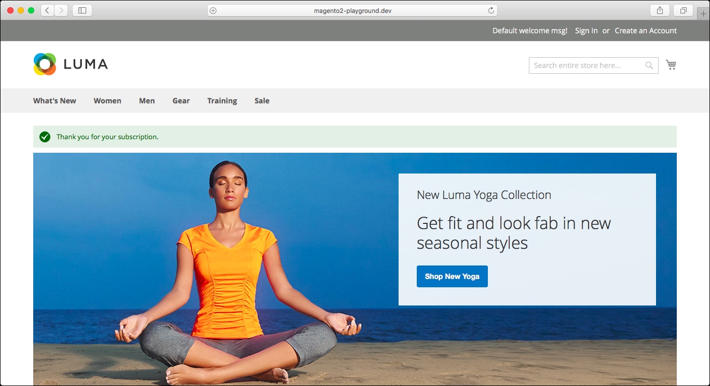Click the reload page icon in address bar
Image resolution: width=710 pixels, height=386 pixels.
[x=491, y=10]
